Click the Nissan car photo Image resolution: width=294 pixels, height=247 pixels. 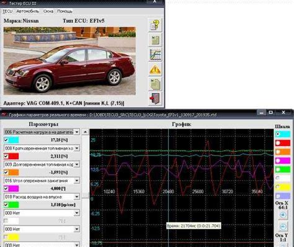point(69,61)
